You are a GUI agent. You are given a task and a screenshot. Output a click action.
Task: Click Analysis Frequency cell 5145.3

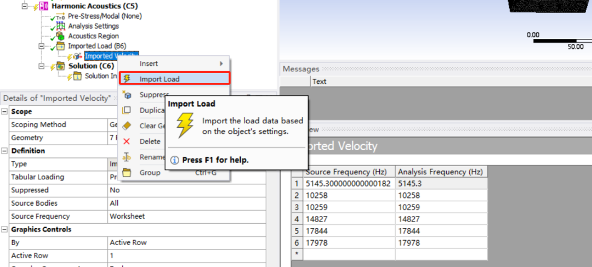click(441, 184)
